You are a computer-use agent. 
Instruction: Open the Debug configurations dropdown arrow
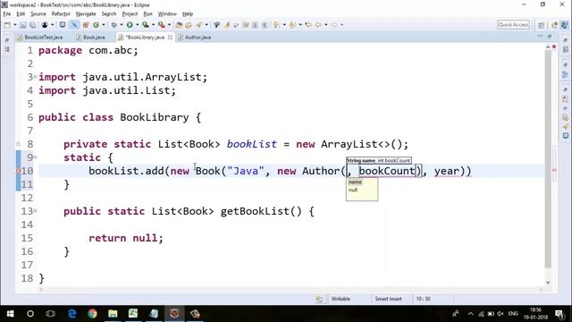(x=122, y=25)
